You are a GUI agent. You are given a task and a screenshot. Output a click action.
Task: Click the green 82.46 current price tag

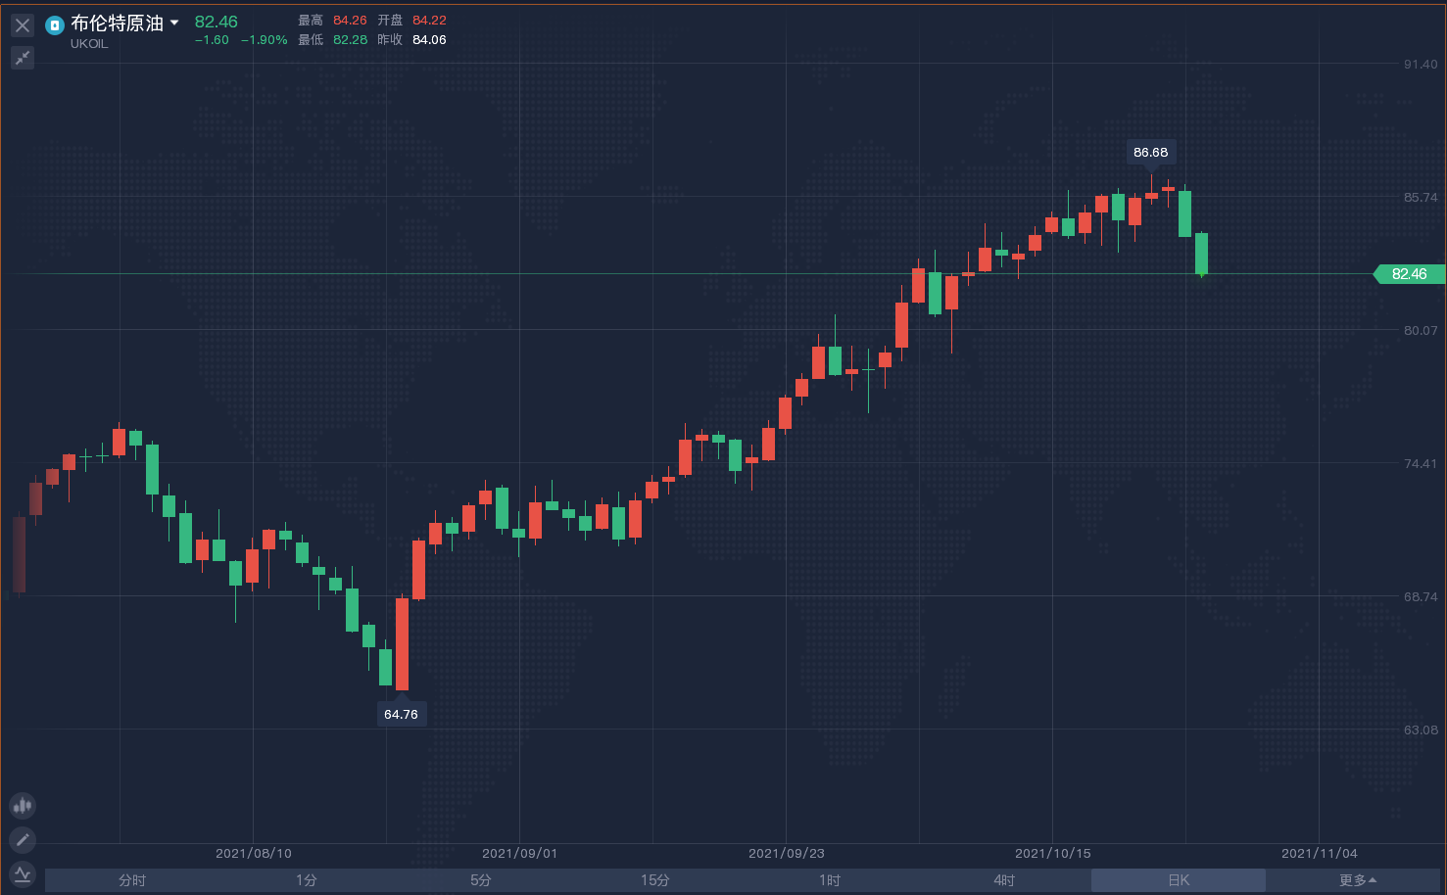1409,274
